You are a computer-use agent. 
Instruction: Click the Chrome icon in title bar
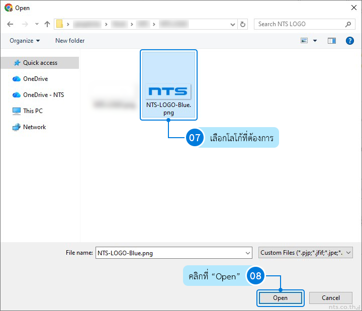coord(9,8)
